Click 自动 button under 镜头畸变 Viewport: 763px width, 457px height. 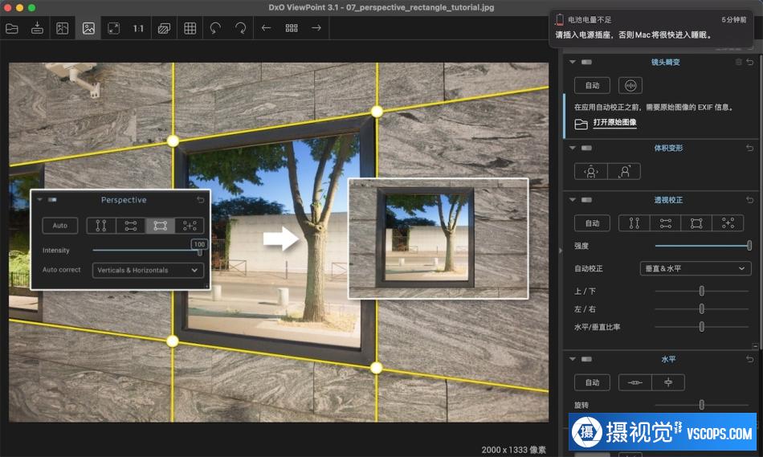click(x=592, y=86)
